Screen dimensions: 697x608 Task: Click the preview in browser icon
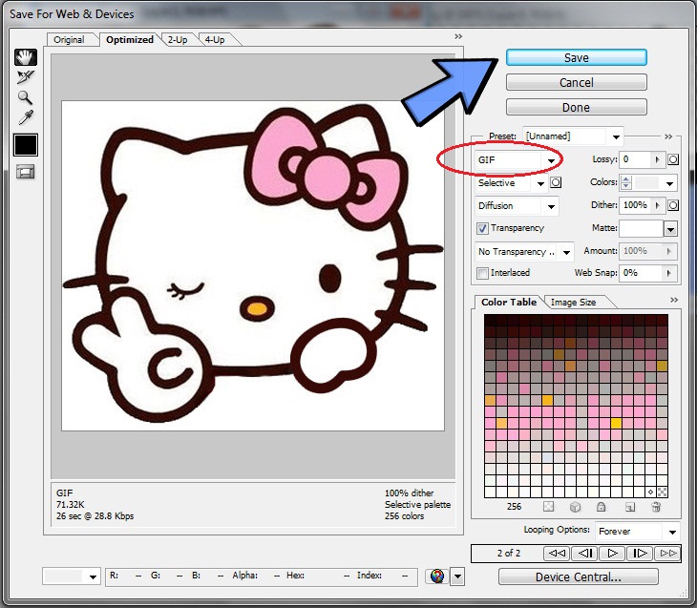(437, 577)
